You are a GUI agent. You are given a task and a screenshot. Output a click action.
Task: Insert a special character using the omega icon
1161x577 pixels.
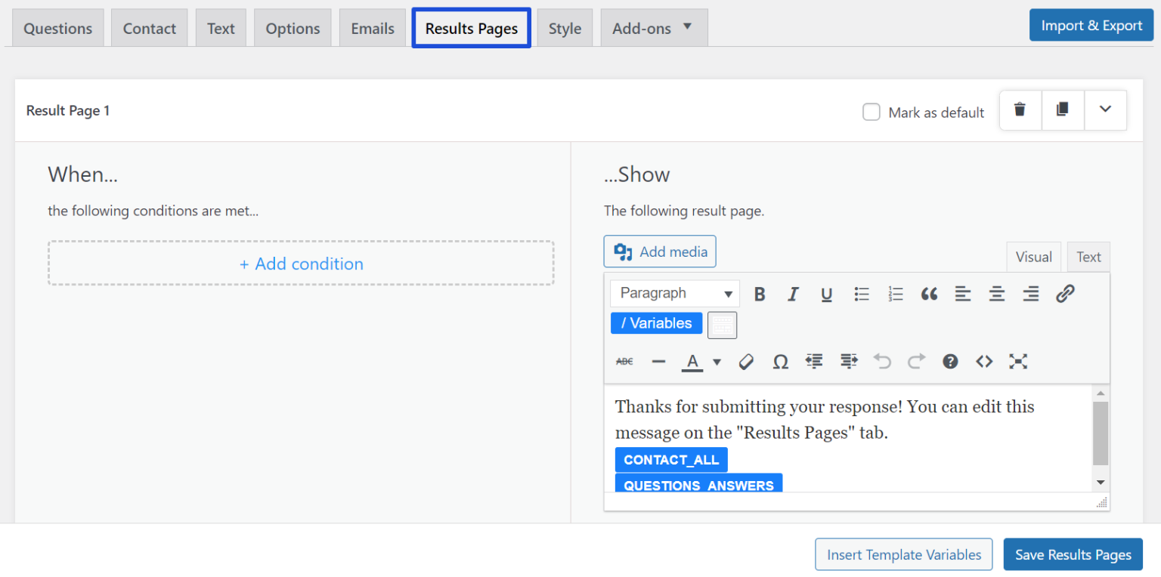click(x=780, y=362)
